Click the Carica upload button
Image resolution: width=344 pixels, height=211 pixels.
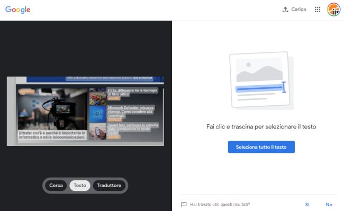(294, 10)
